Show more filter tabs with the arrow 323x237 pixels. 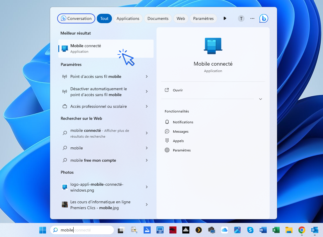(225, 18)
